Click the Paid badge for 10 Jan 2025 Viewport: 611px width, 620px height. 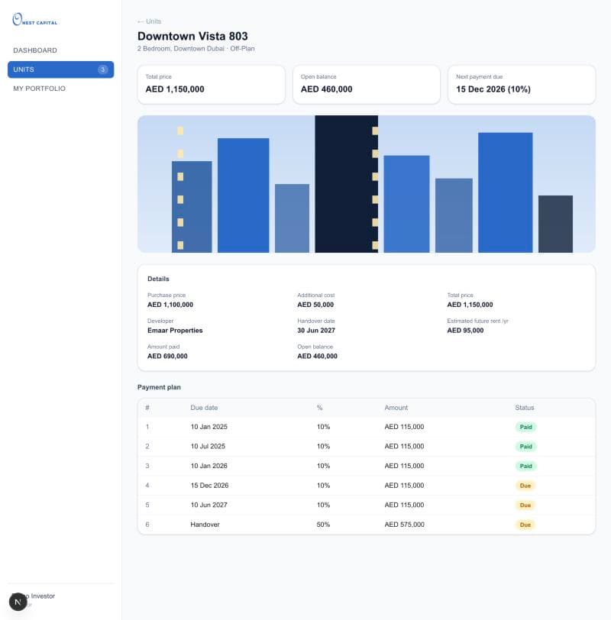click(525, 427)
